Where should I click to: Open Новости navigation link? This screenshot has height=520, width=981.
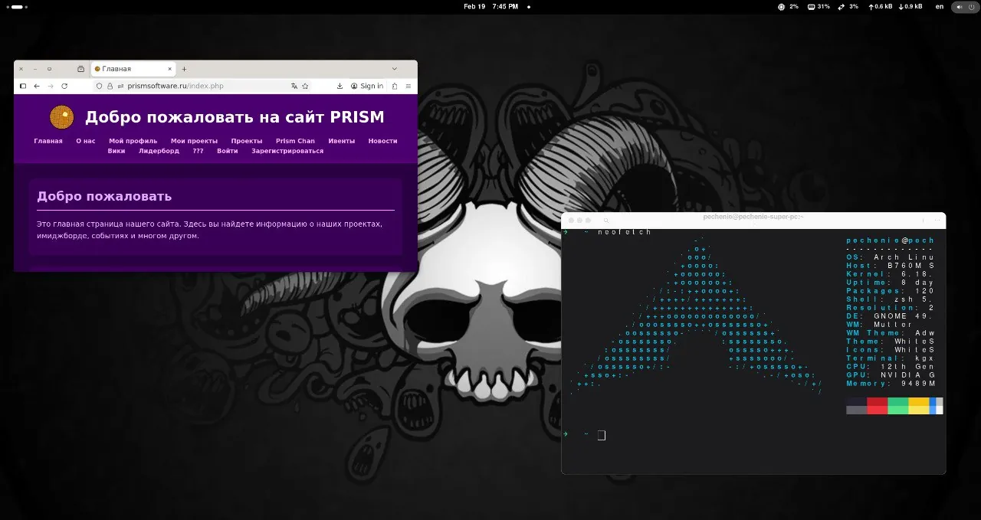382,141
